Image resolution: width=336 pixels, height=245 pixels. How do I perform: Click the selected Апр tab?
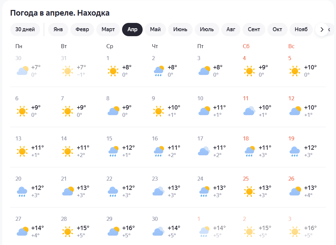click(132, 30)
